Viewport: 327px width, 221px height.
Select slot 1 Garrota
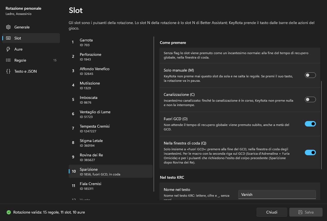(x=111, y=42)
